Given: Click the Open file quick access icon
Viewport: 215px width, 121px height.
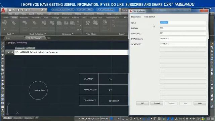Looking at the screenshot, I should [x=14, y=10].
